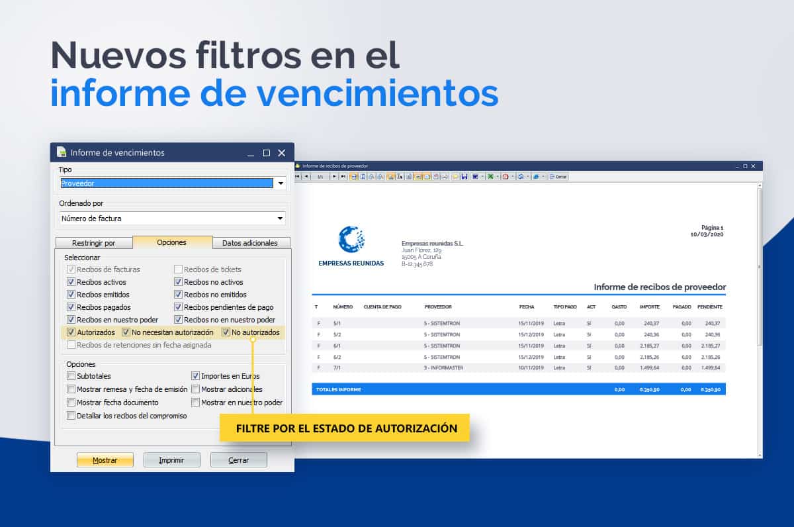Click Cerrar in report toolbar
This screenshot has height=527, width=794.
pos(558,177)
